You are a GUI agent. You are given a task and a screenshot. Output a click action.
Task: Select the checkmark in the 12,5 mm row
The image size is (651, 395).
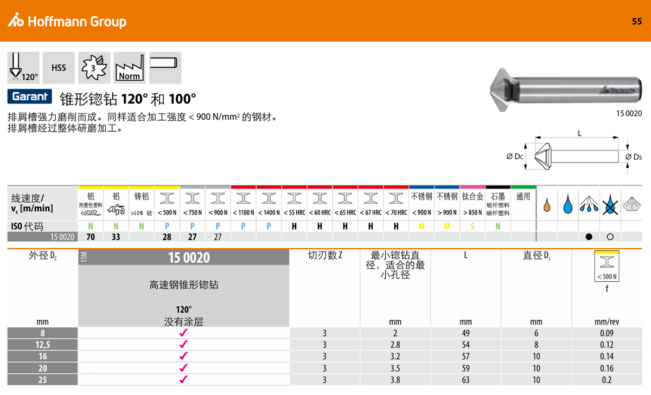click(x=183, y=345)
